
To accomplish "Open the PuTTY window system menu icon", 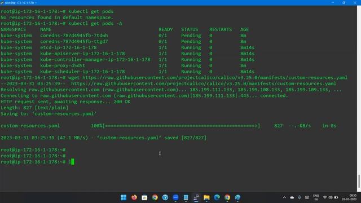I will (2, 2).
